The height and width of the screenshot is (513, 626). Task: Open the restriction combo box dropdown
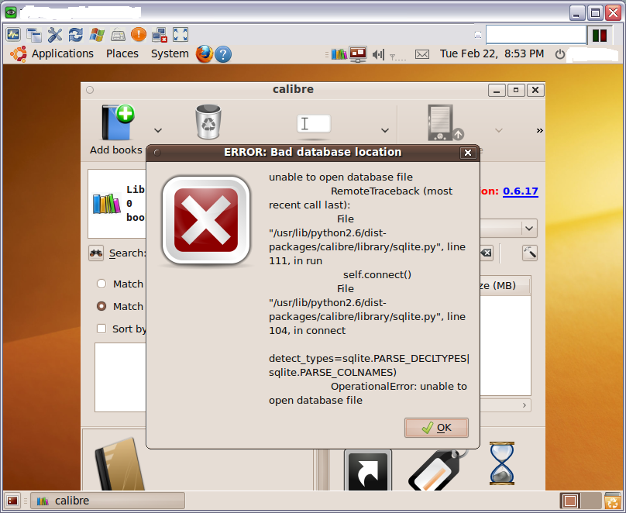tap(529, 229)
